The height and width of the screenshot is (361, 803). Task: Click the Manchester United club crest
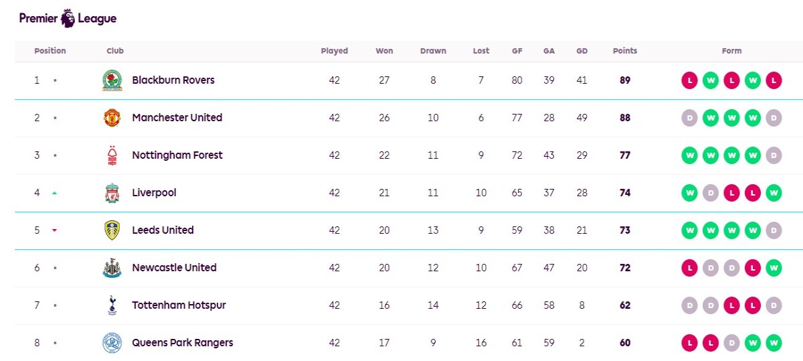tap(112, 118)
